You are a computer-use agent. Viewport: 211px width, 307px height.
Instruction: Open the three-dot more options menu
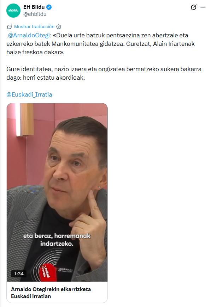[x=203, y=7]
